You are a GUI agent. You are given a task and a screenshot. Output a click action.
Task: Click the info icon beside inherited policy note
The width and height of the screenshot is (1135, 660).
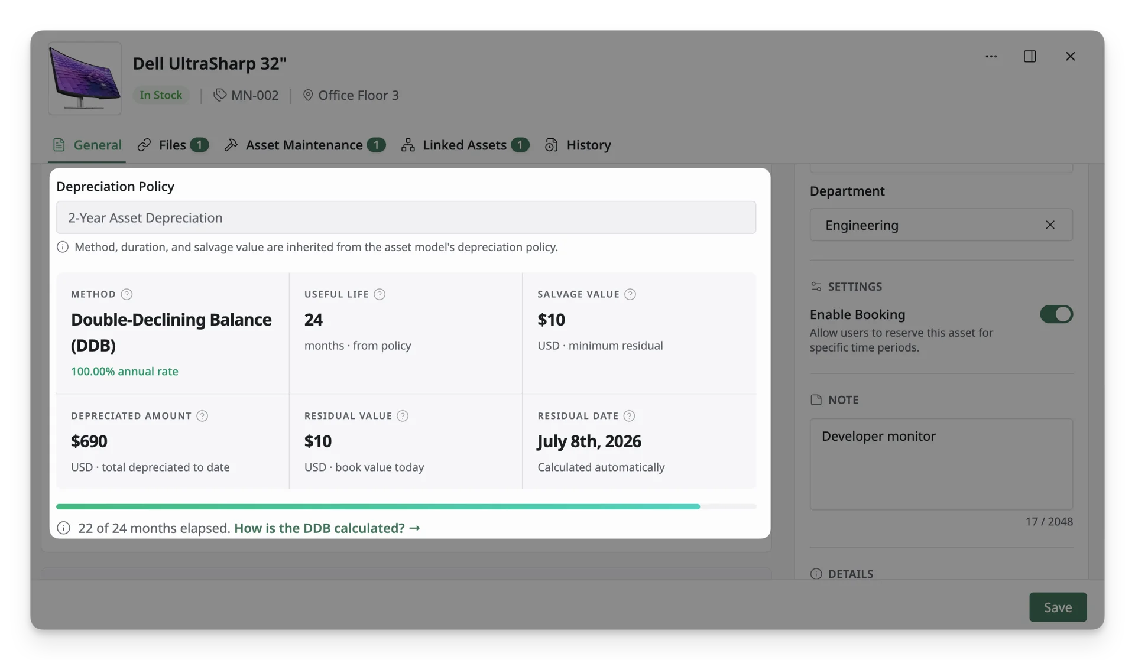pyautogui.click(x=63, y=247)
